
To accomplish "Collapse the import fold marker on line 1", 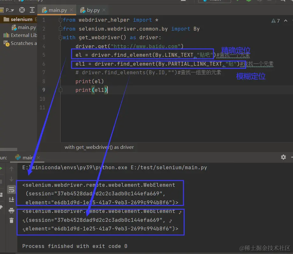I will [60, 20].
